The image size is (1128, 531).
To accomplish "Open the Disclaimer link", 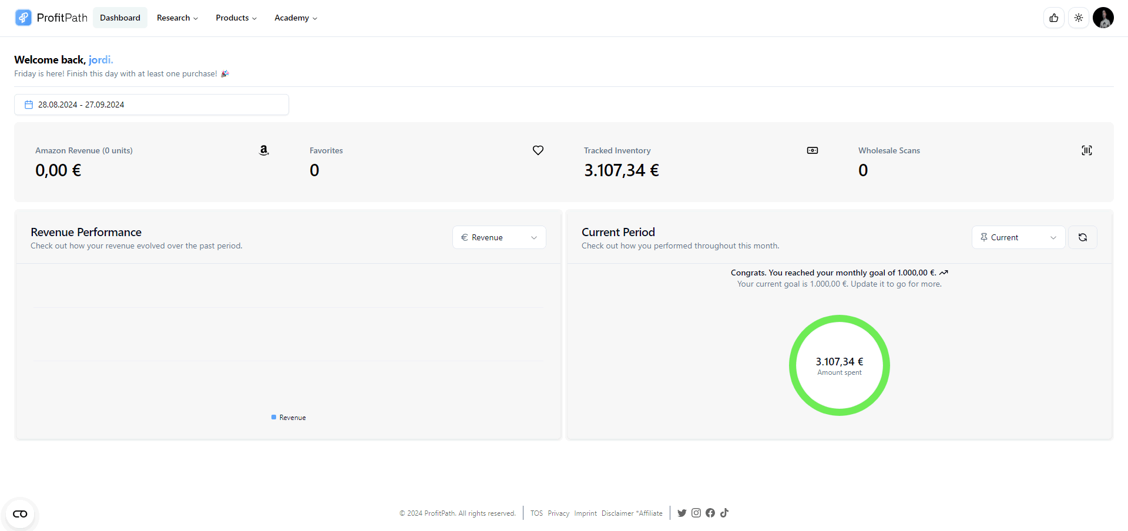I will pos(617,513).
